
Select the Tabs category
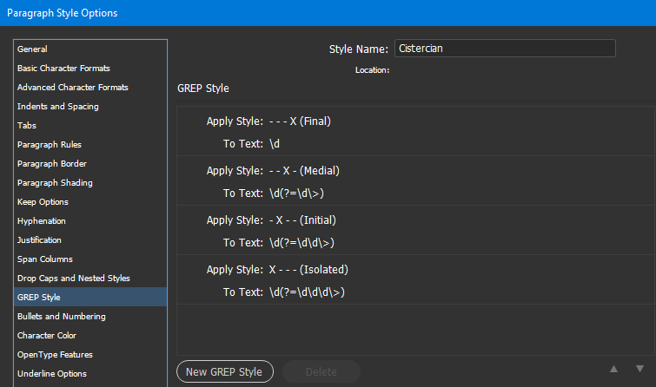pyautogui.click(x=27, y=126)
